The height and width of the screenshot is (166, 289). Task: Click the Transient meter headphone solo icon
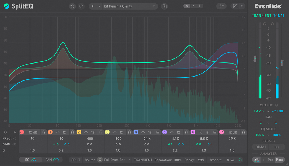coord(264,23)
